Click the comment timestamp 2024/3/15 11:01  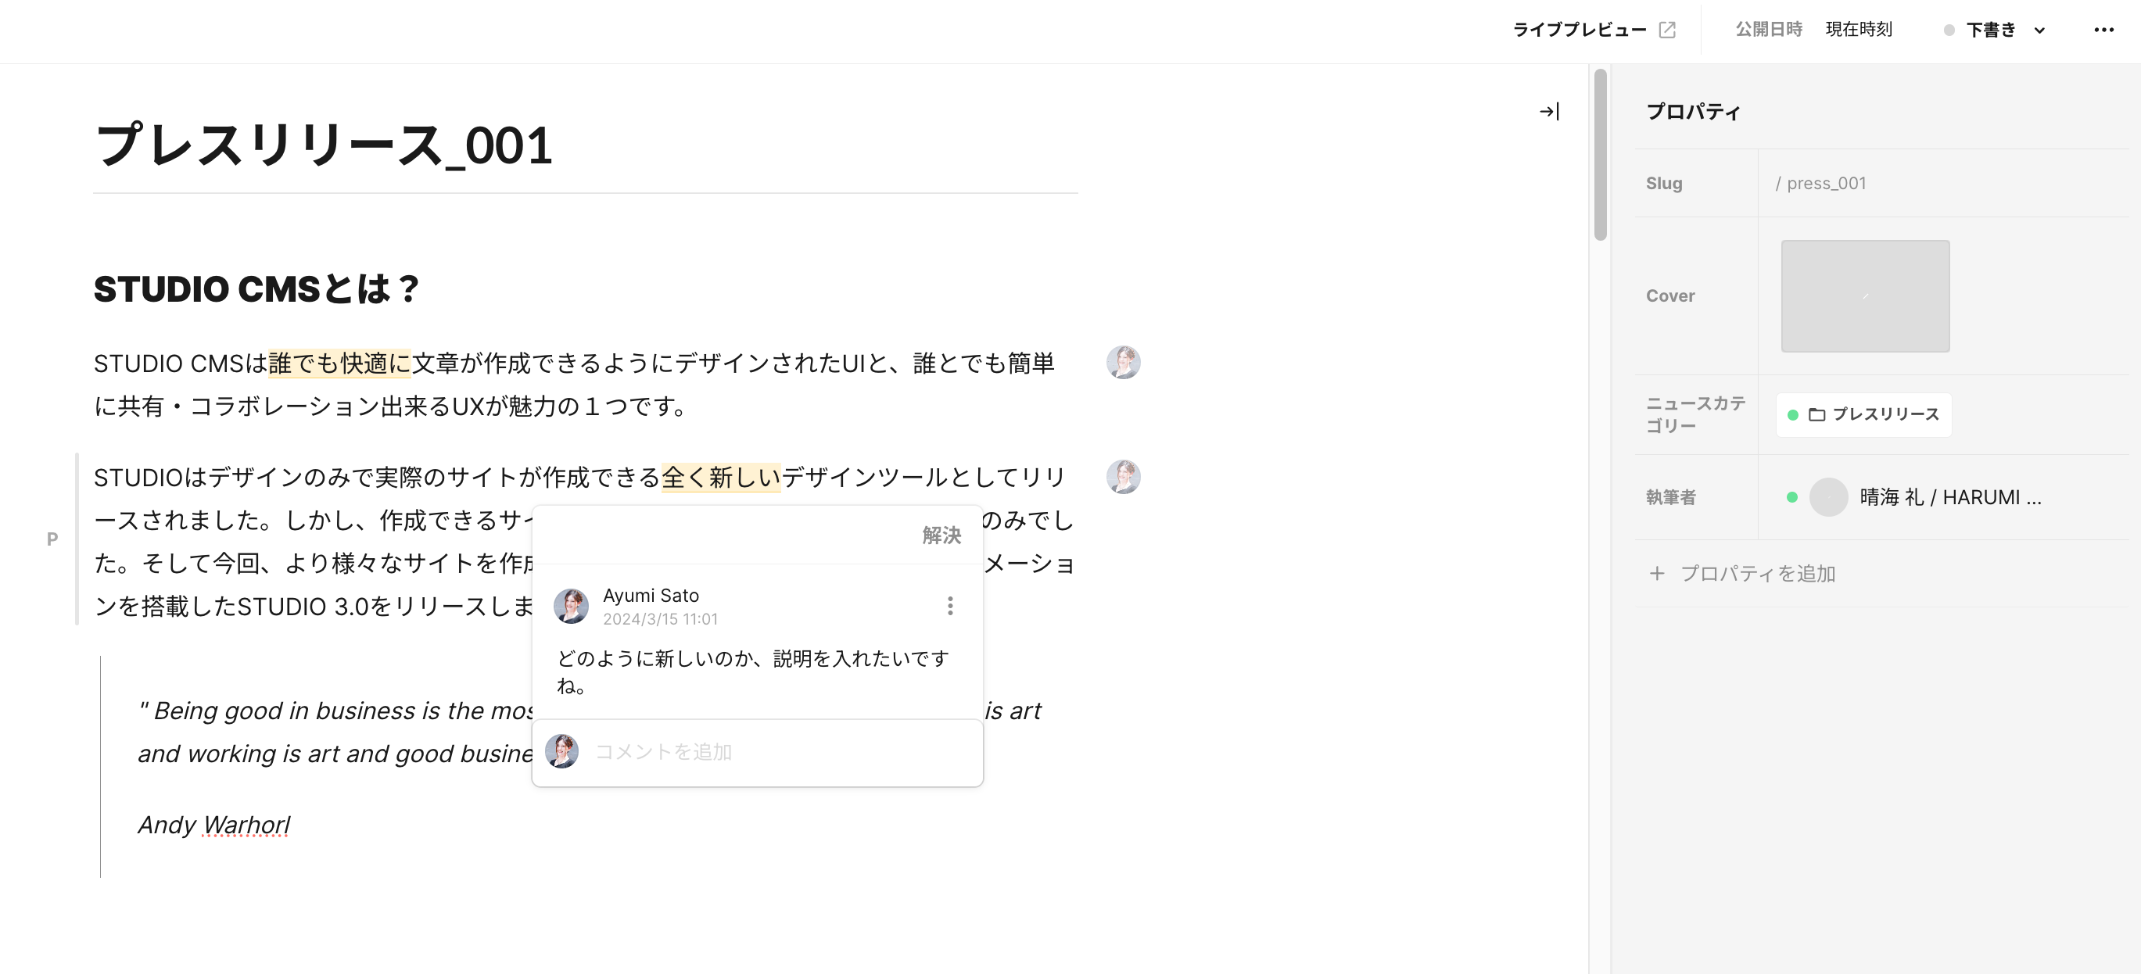tap(660, 619)
